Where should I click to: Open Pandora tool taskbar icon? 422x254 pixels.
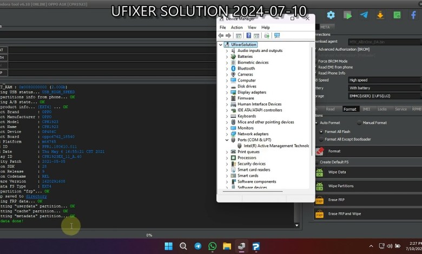[x=256, y=246]
